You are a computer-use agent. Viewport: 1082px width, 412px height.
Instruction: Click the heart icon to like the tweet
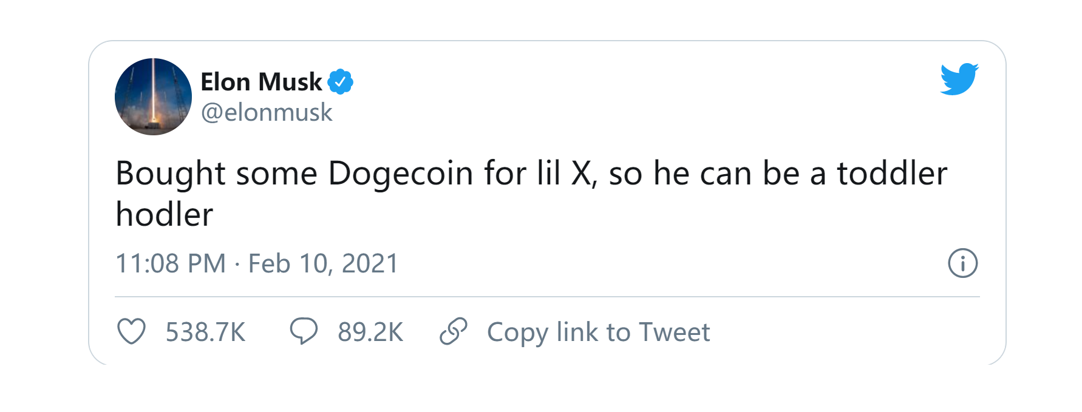pos(131,332)
